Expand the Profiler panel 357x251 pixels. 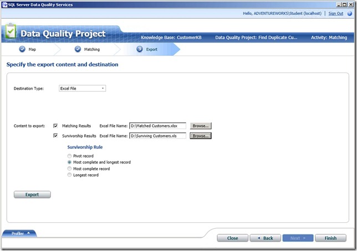pos(19,233)
